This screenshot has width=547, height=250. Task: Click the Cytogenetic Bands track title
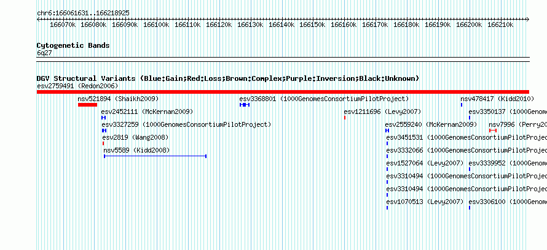[73, 45]
